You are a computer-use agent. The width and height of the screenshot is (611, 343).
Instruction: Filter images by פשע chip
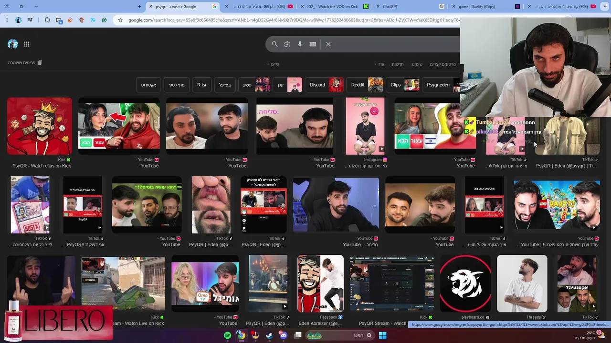click(255, 85)
